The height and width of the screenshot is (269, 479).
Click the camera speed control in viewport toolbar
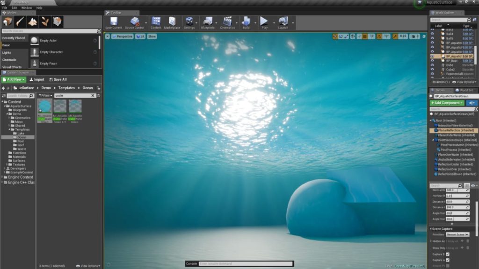pos(414,35)
